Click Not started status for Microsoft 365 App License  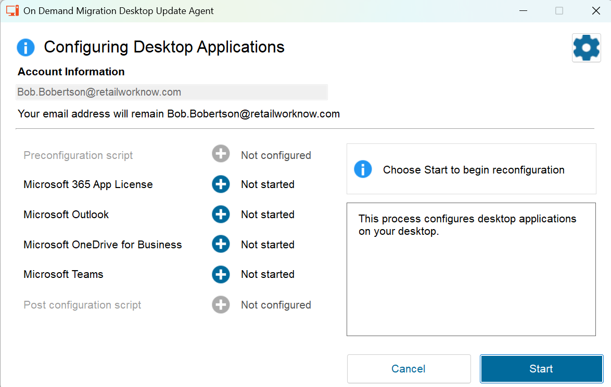pos(268,184)
